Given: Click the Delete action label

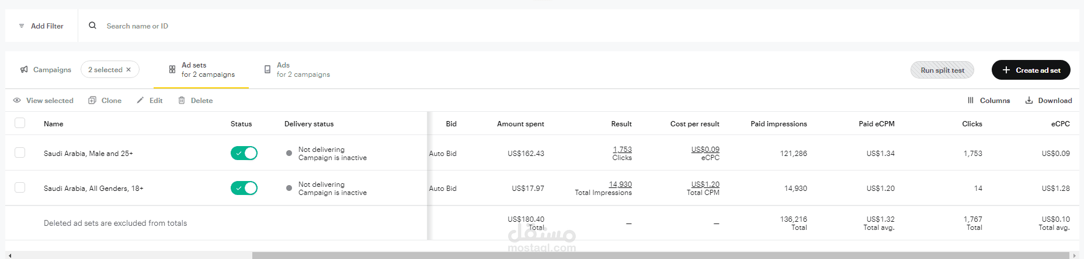Looking at the screenshot, I should [201, 101].
